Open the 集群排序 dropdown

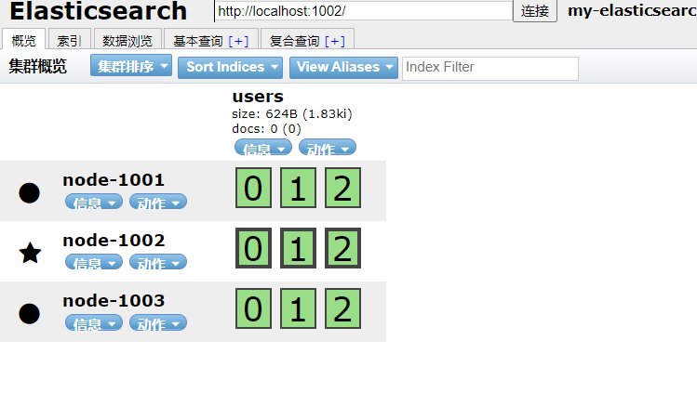pyautogui.click(x=131, y=66)
